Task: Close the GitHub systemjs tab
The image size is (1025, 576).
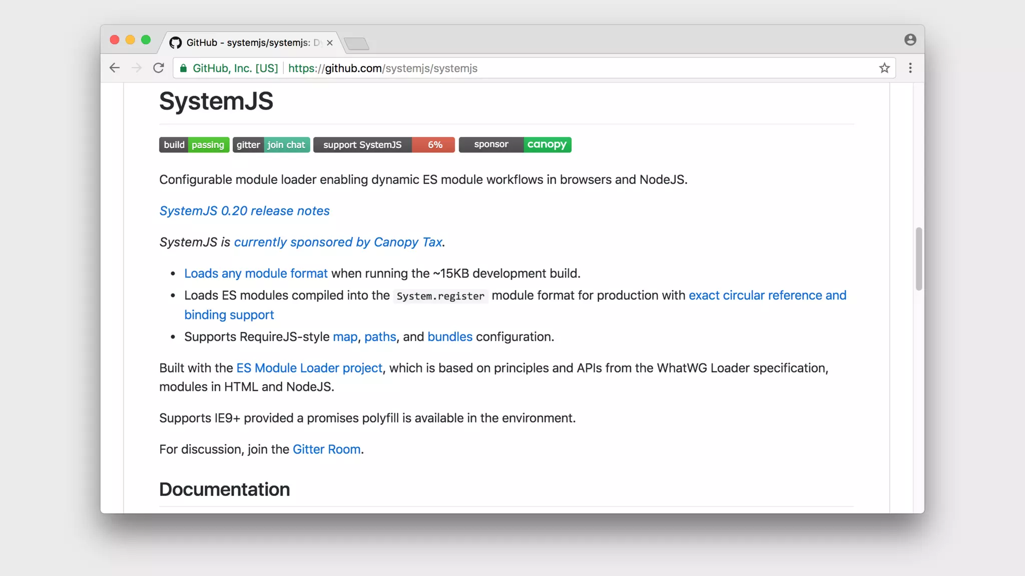Action: 330,43
